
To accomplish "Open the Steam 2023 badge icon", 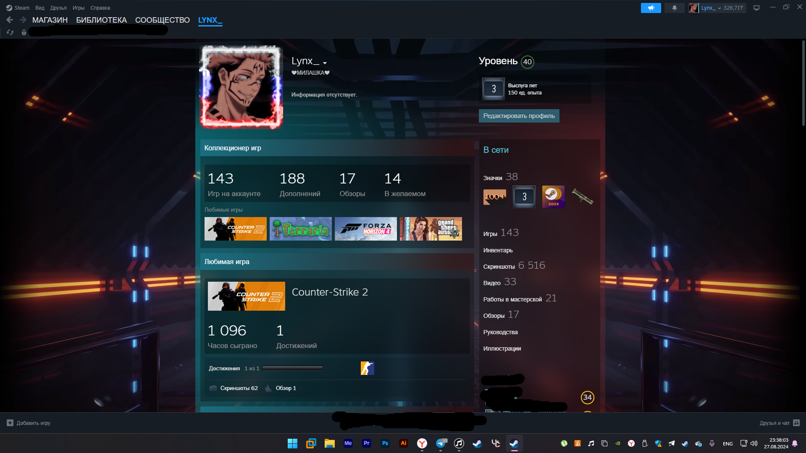I will [x=553, y=196].
